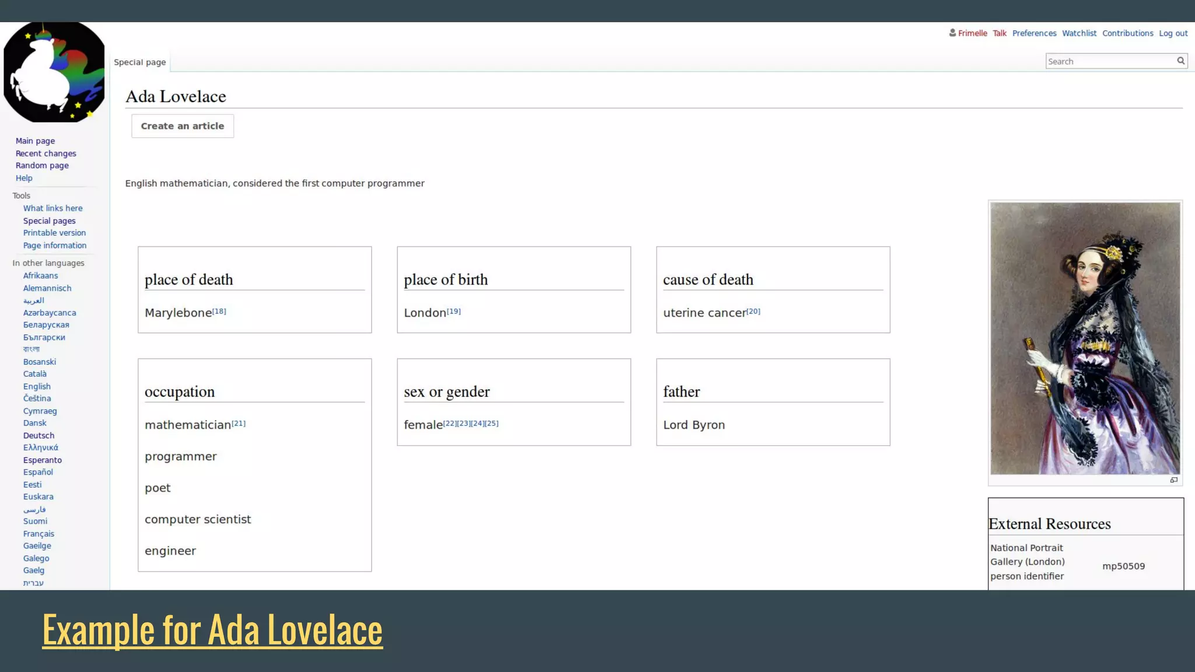Screen dimensions: 1195x672
Task: Switch language to Deutsch
Action: click(39, 435)
